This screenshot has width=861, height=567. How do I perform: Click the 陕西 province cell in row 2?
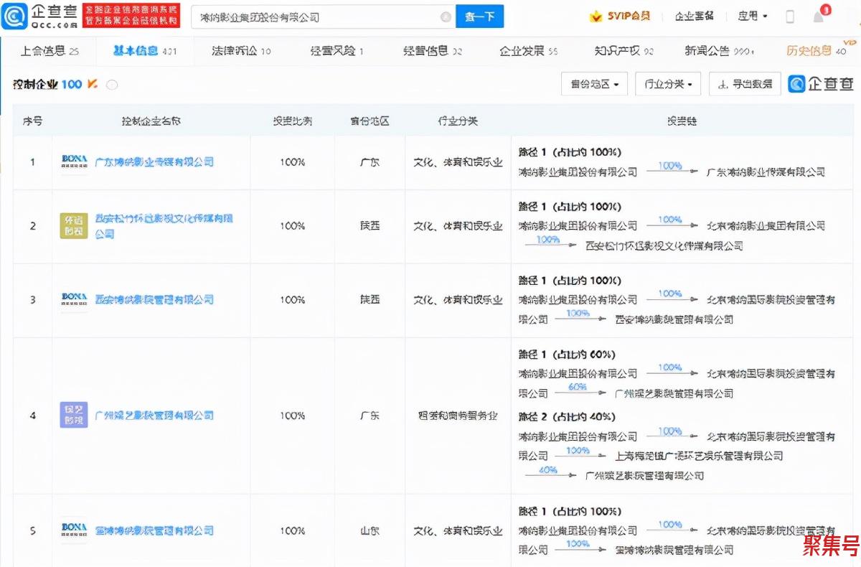[370, 226]
